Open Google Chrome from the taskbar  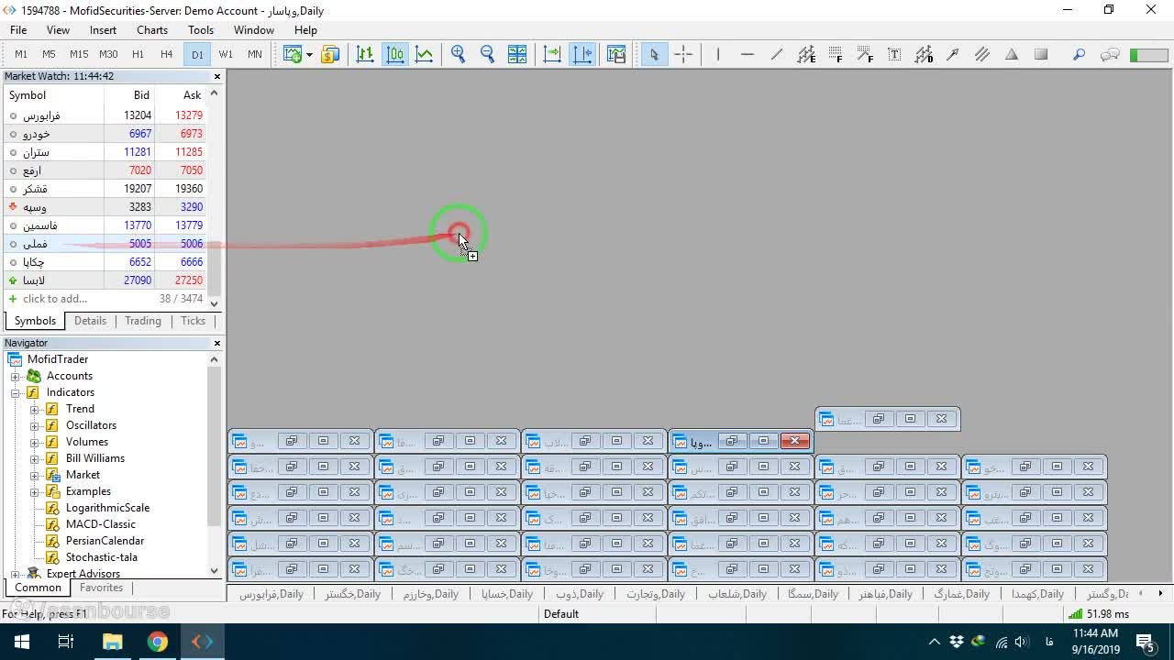[158, 642]
